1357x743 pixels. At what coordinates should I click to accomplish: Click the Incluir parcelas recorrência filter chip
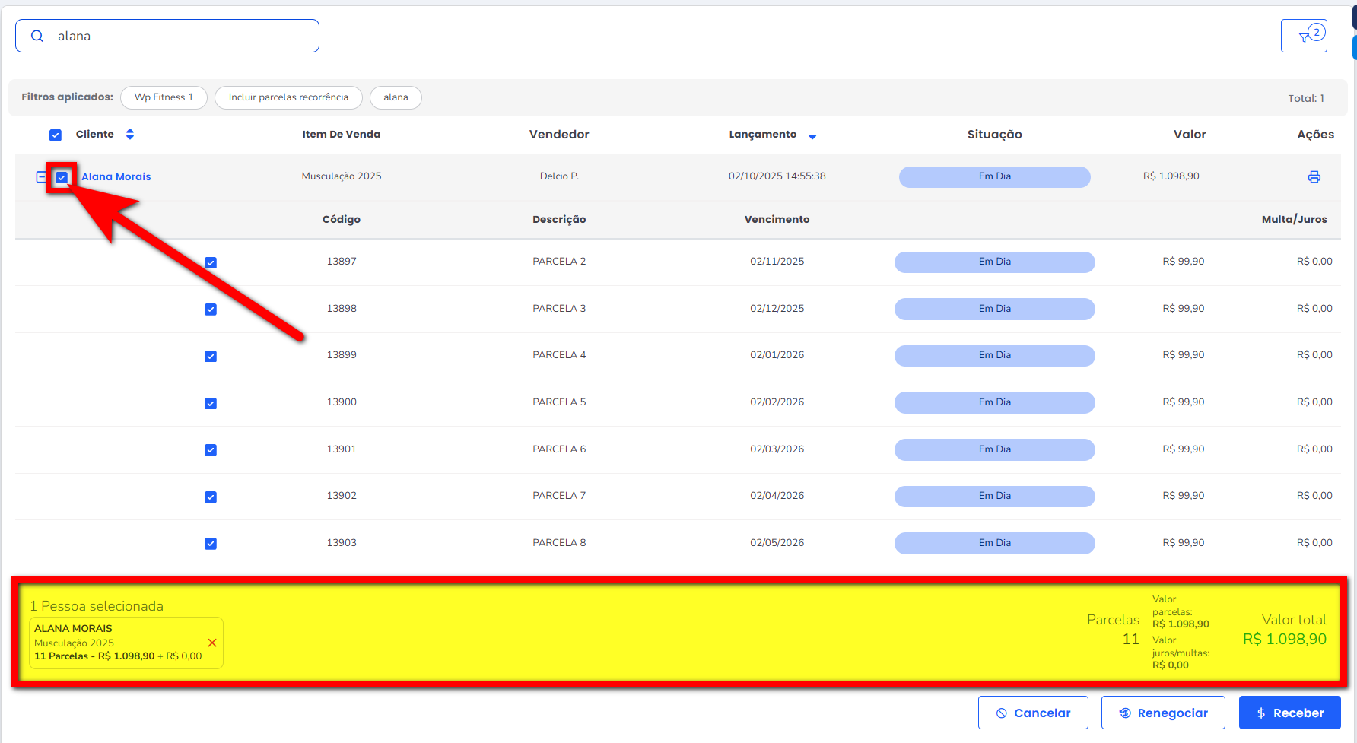point(288,97)
